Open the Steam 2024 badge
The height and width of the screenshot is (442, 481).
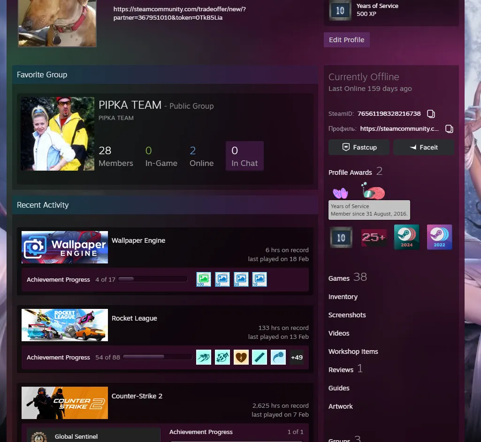406,237
